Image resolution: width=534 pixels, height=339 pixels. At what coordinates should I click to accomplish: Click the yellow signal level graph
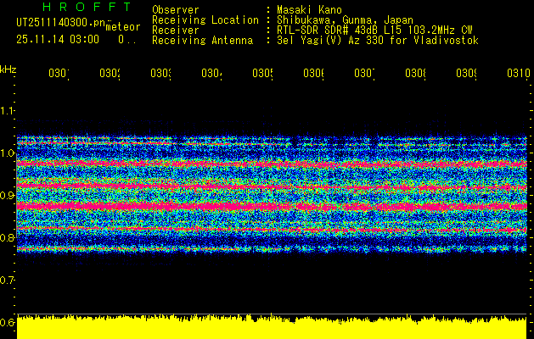click(x=272, y=326)
